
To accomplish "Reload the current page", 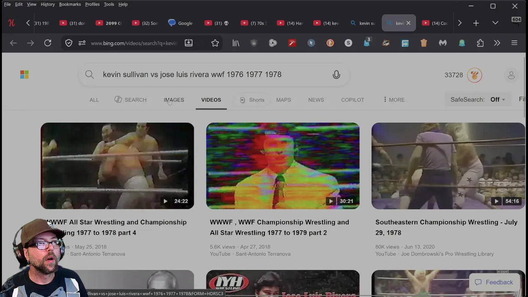I will coord(48,43).
